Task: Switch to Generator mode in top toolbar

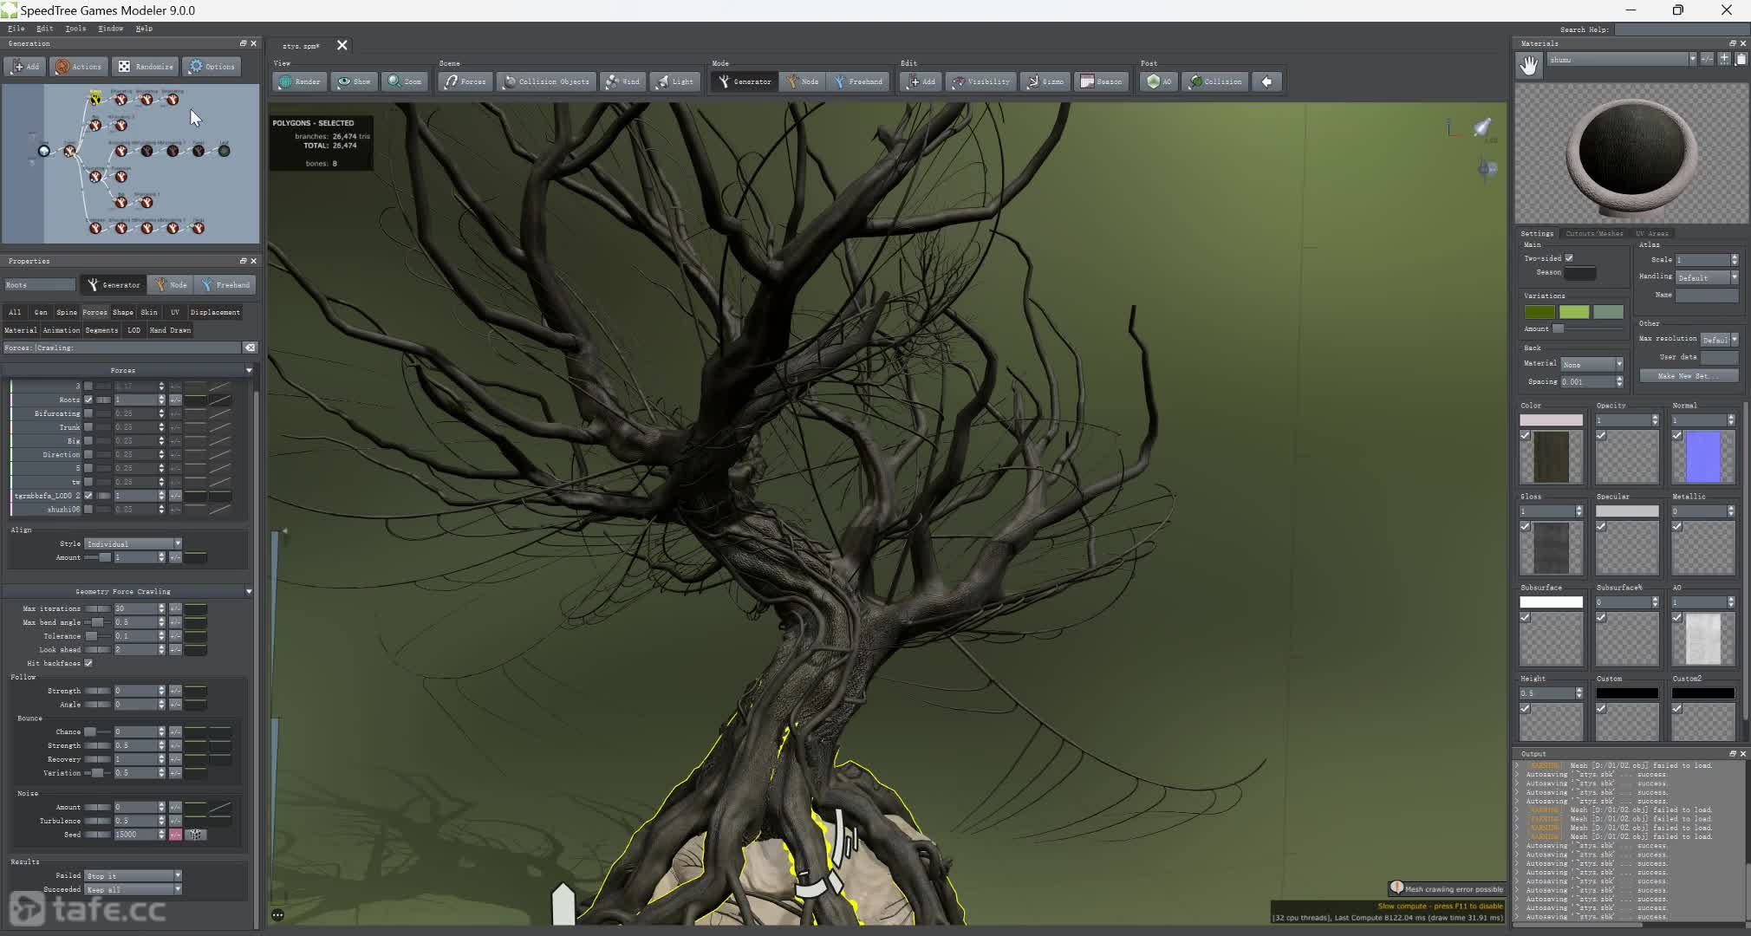Action: (745, 81)
